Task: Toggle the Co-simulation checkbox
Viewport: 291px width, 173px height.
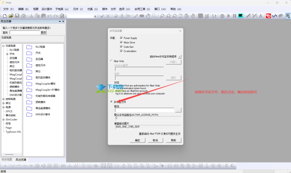Action: coord(121,51)
